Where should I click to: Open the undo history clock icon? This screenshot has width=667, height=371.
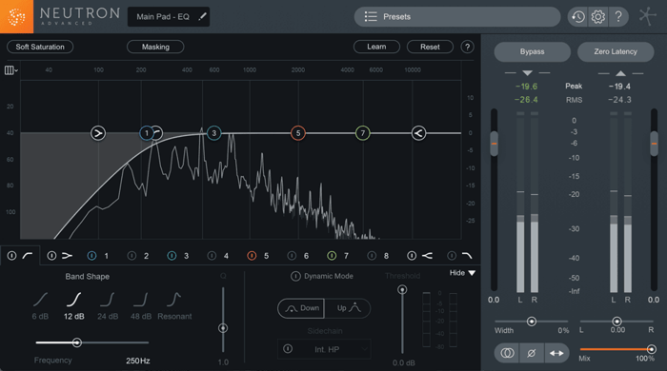click(x=577, y=17)
